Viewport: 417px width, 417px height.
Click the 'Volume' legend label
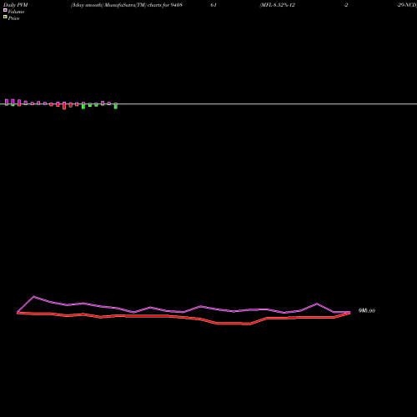click(16, 12)
